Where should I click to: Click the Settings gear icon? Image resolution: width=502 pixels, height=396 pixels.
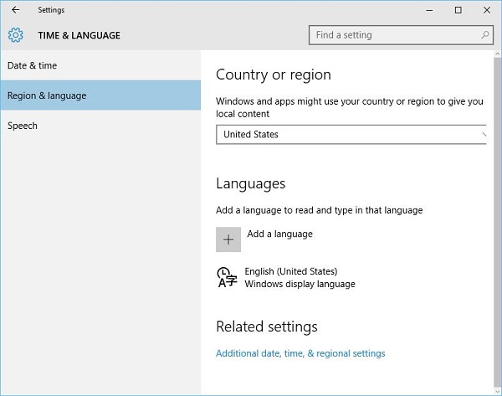tap(16, 35)
